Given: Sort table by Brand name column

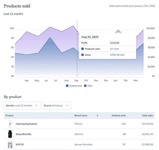Looking at the screenshot, I should (81, 115).
